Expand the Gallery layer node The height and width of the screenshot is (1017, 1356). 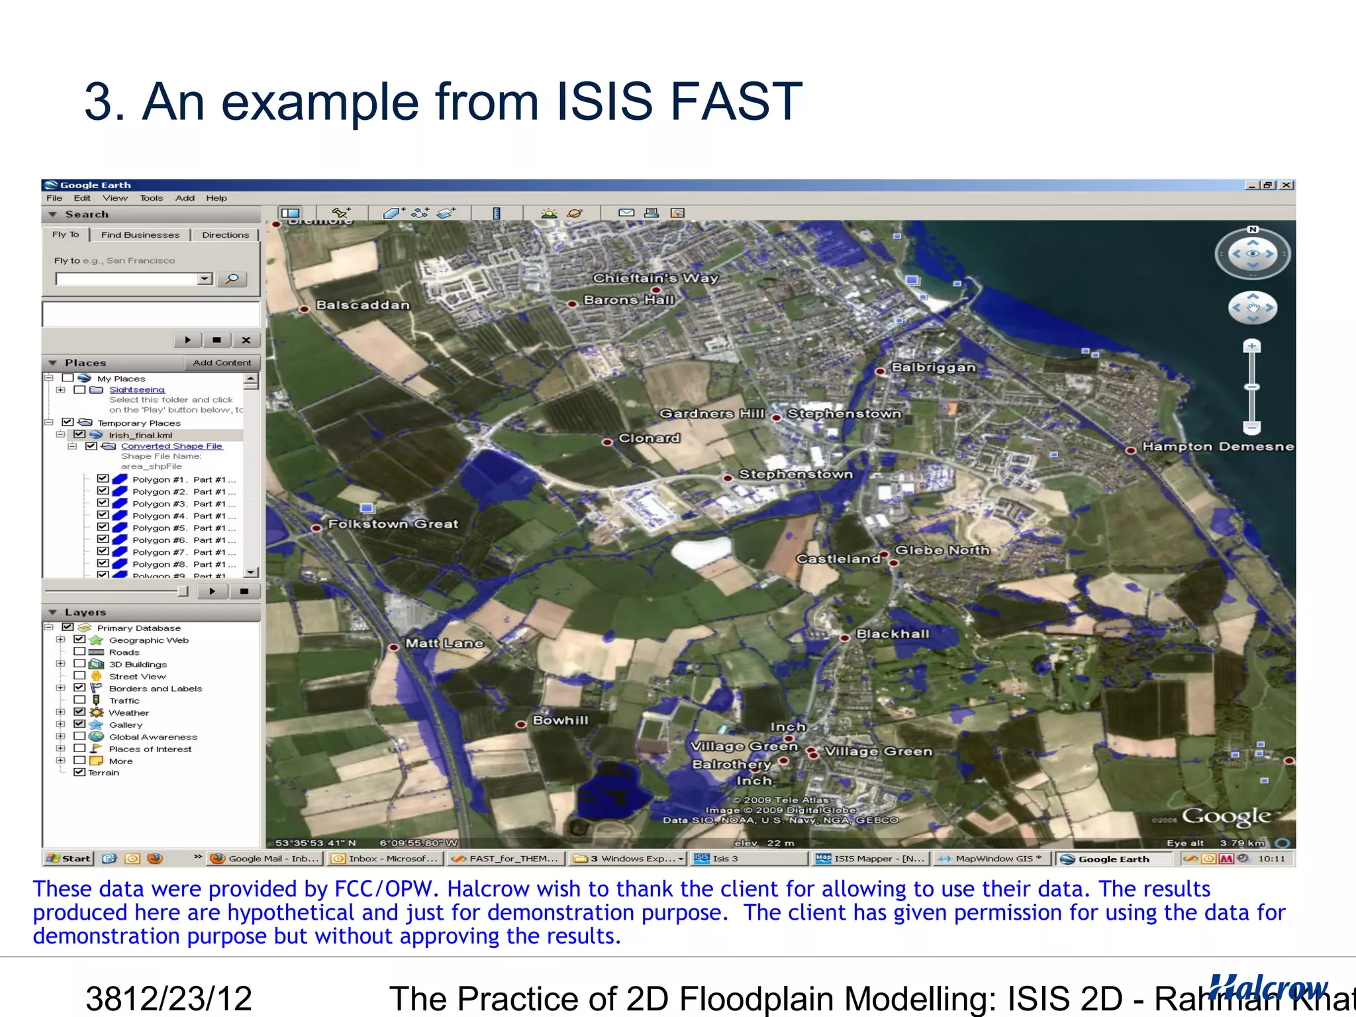click(x=61, y=724)
